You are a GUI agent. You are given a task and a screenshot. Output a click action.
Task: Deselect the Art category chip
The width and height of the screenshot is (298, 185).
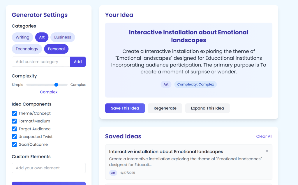coord(42,37)
